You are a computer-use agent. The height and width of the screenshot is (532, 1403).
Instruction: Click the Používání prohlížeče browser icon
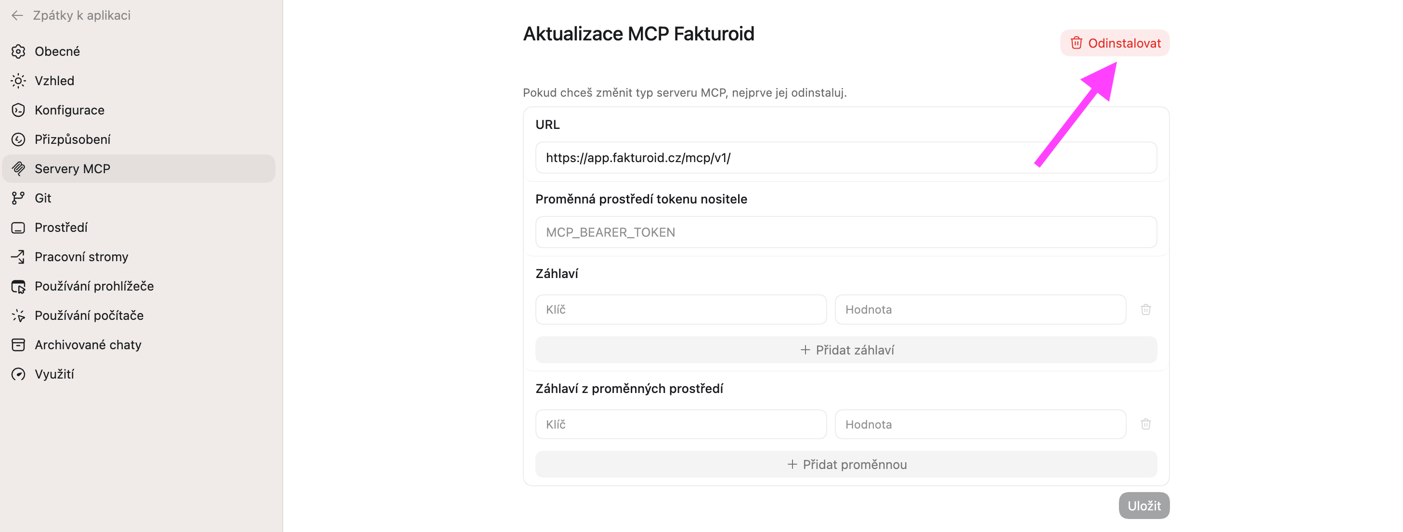click(18, 286)
